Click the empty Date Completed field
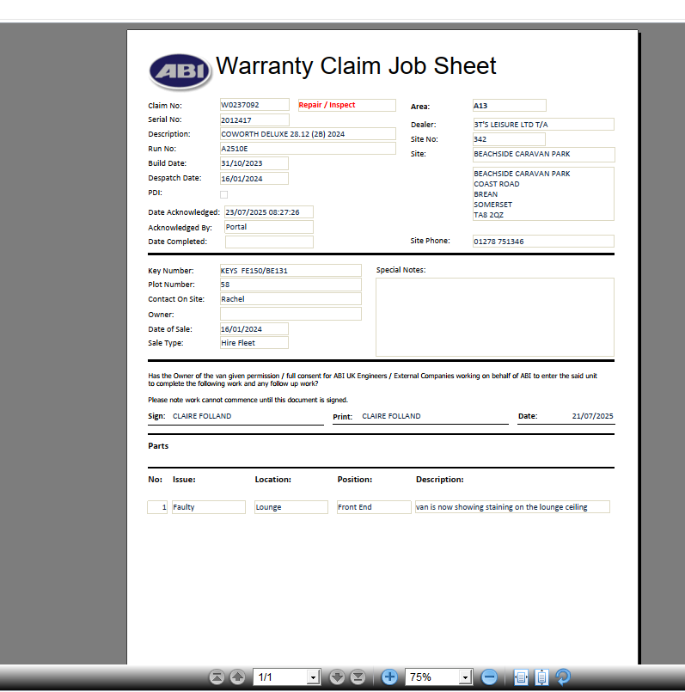The width and height of the screenshot is (685, 692). coord(269,242)
